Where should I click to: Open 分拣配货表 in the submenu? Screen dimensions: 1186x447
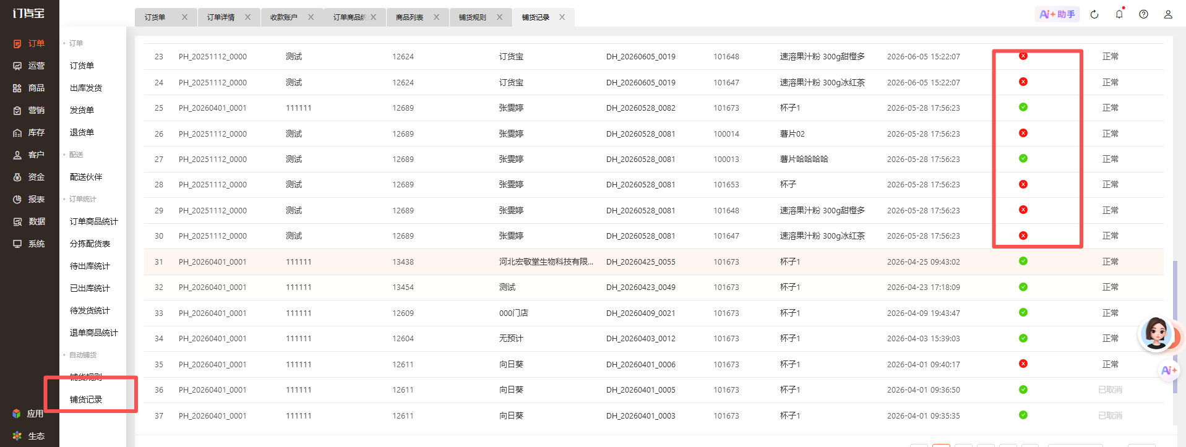pyautogui.click(x=90, y=244)
